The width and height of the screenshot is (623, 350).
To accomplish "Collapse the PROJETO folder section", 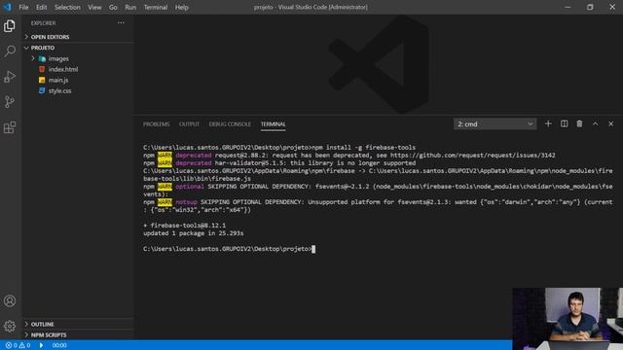I will (x=78, y=48).
